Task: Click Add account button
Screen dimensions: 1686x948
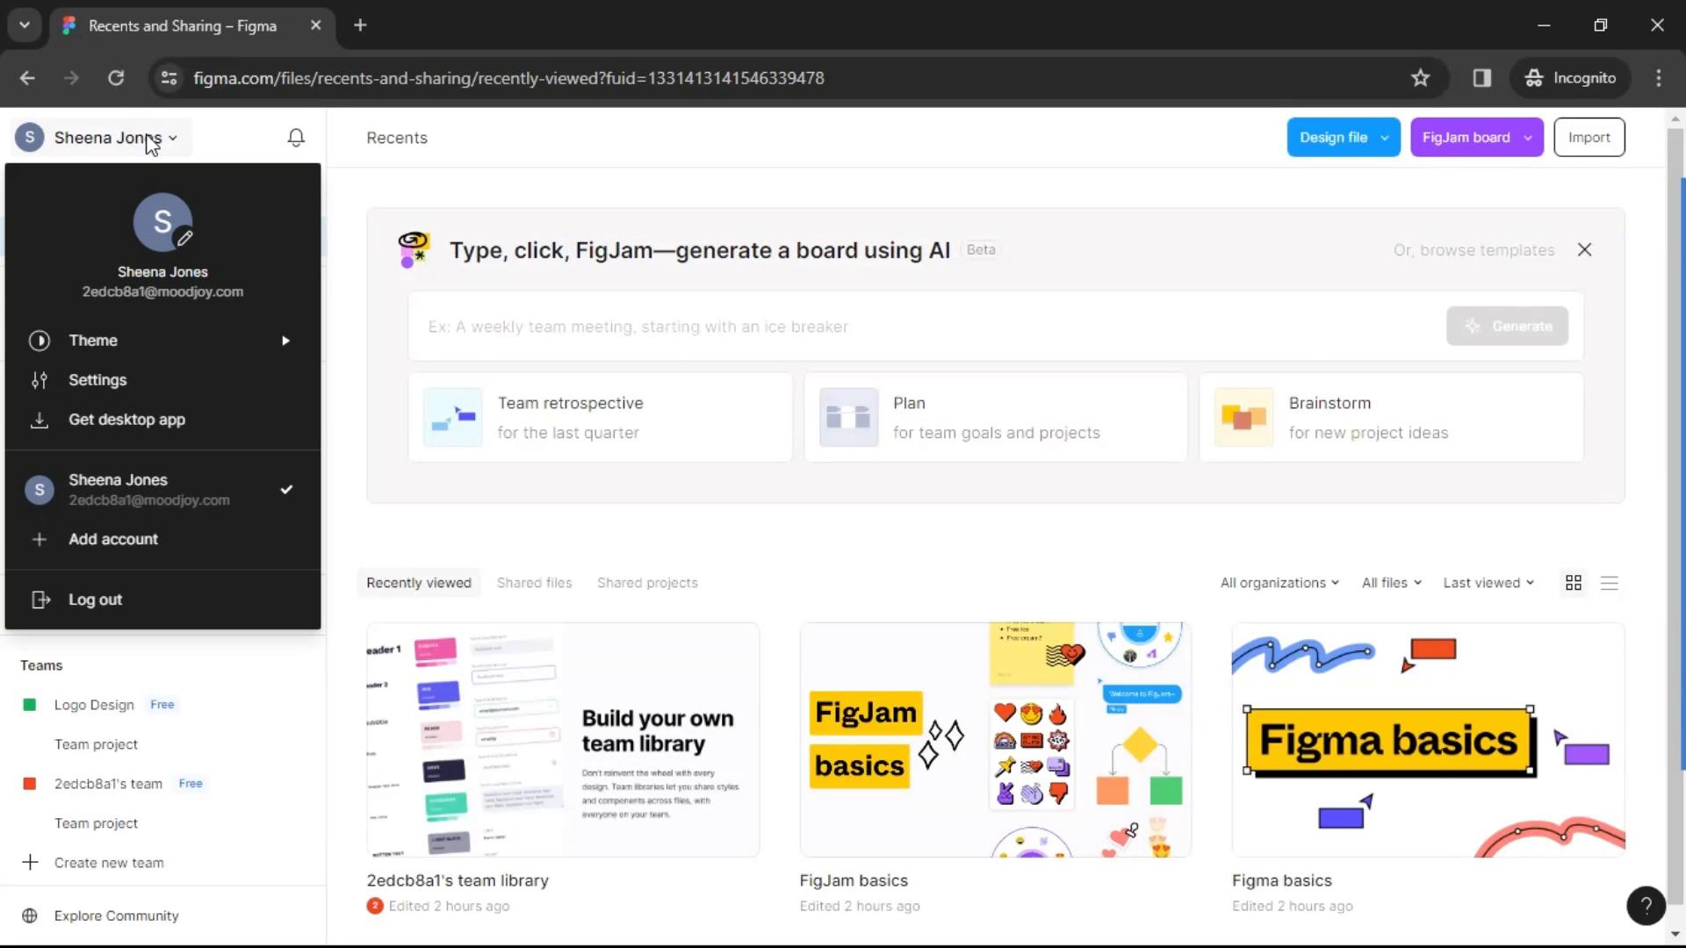Action: point(113,538)
